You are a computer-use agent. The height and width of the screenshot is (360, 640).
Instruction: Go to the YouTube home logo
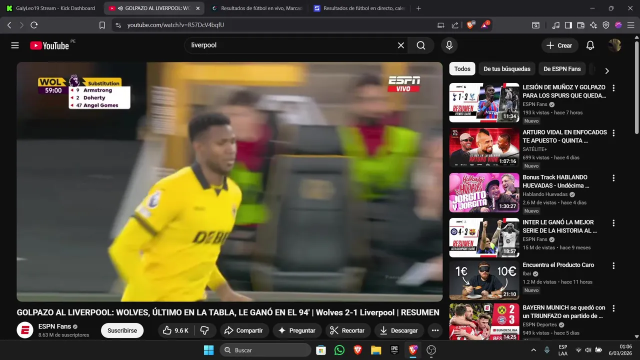pyautogui.click(x=49, y=45)
